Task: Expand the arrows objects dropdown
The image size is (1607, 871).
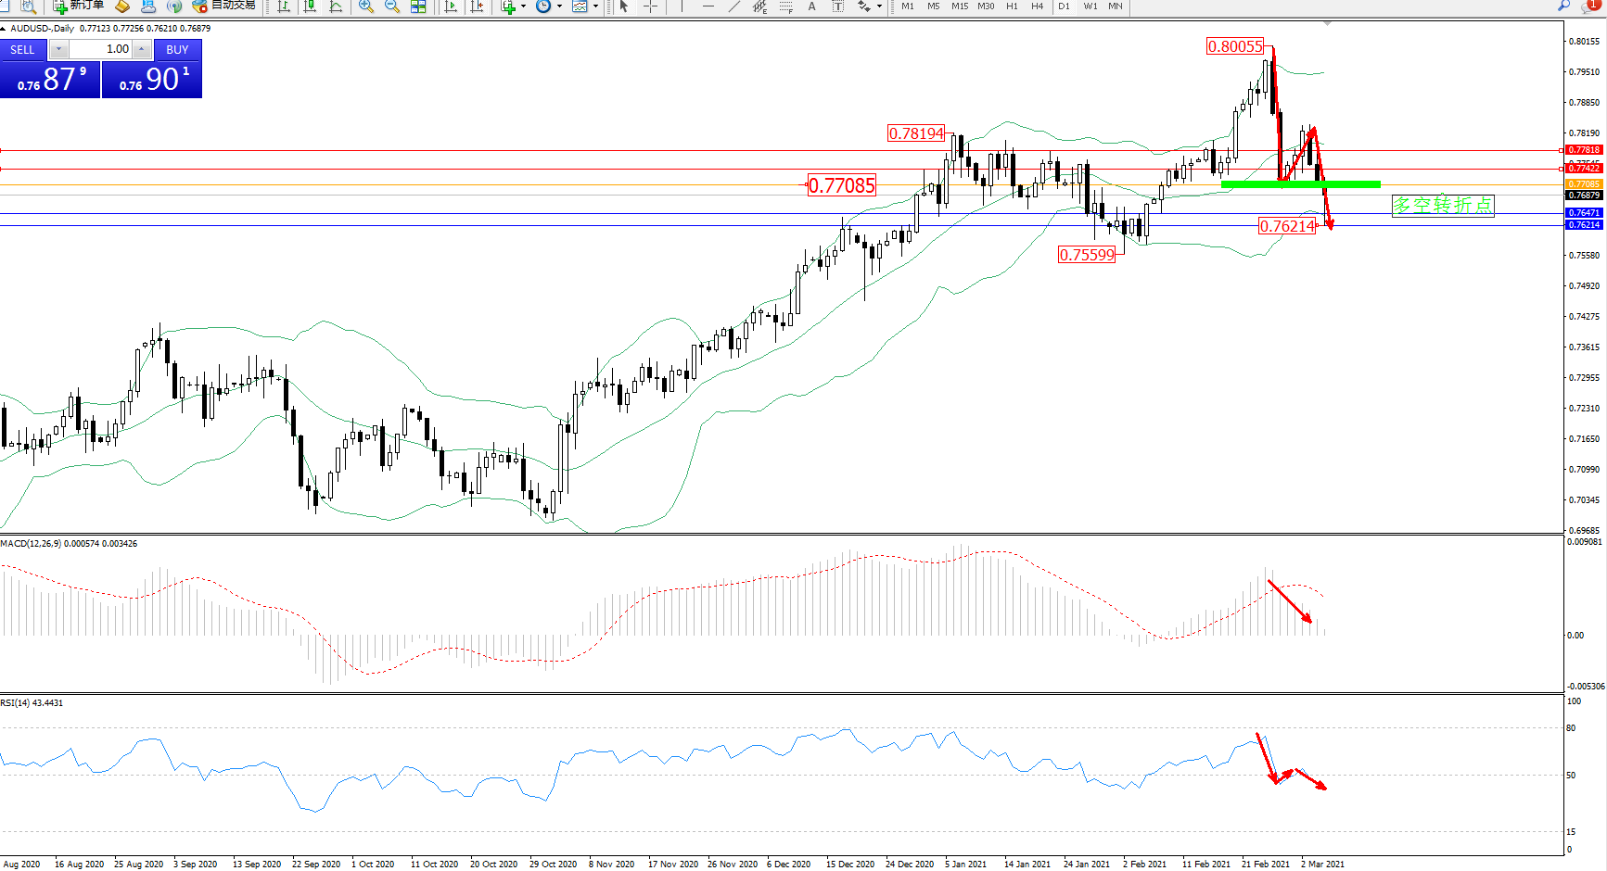Action: [x=879, y=6]
